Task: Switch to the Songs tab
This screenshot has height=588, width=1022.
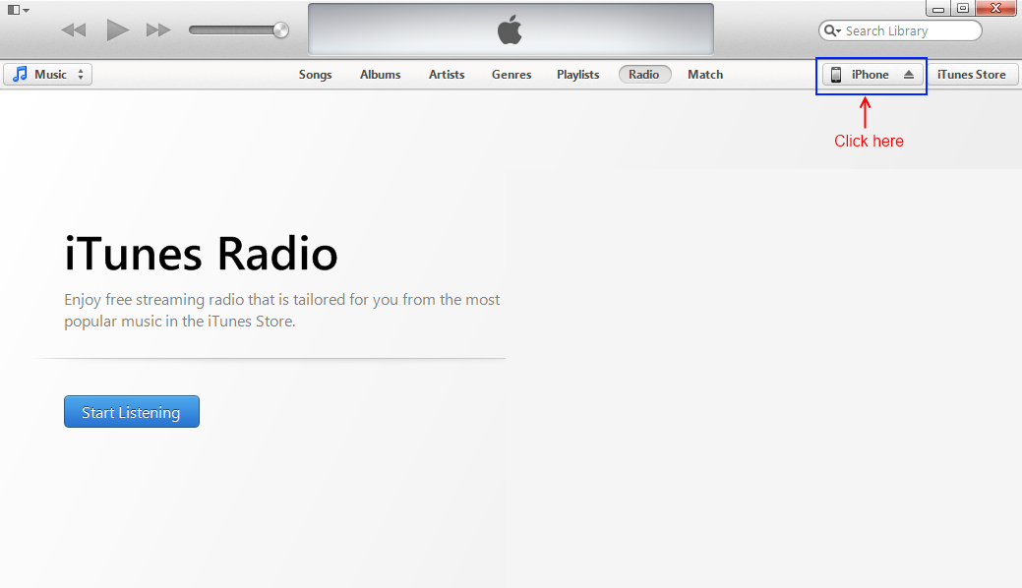Action: [316, 75]
